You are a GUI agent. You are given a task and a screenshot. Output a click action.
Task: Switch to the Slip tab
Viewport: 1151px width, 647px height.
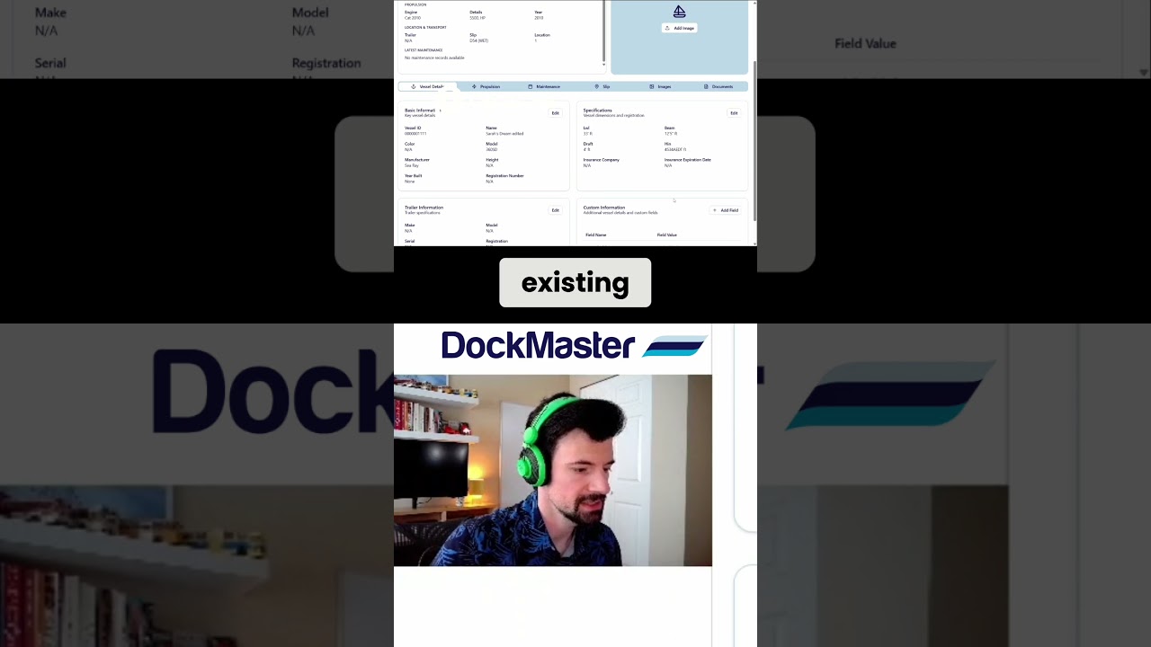[602, 87]
